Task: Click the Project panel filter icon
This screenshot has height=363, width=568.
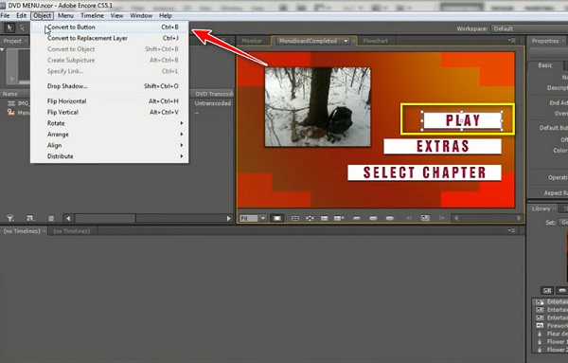Action: 10,218
